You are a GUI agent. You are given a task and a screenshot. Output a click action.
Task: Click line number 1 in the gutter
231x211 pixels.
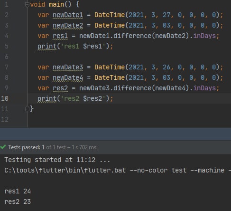[7, 4]
